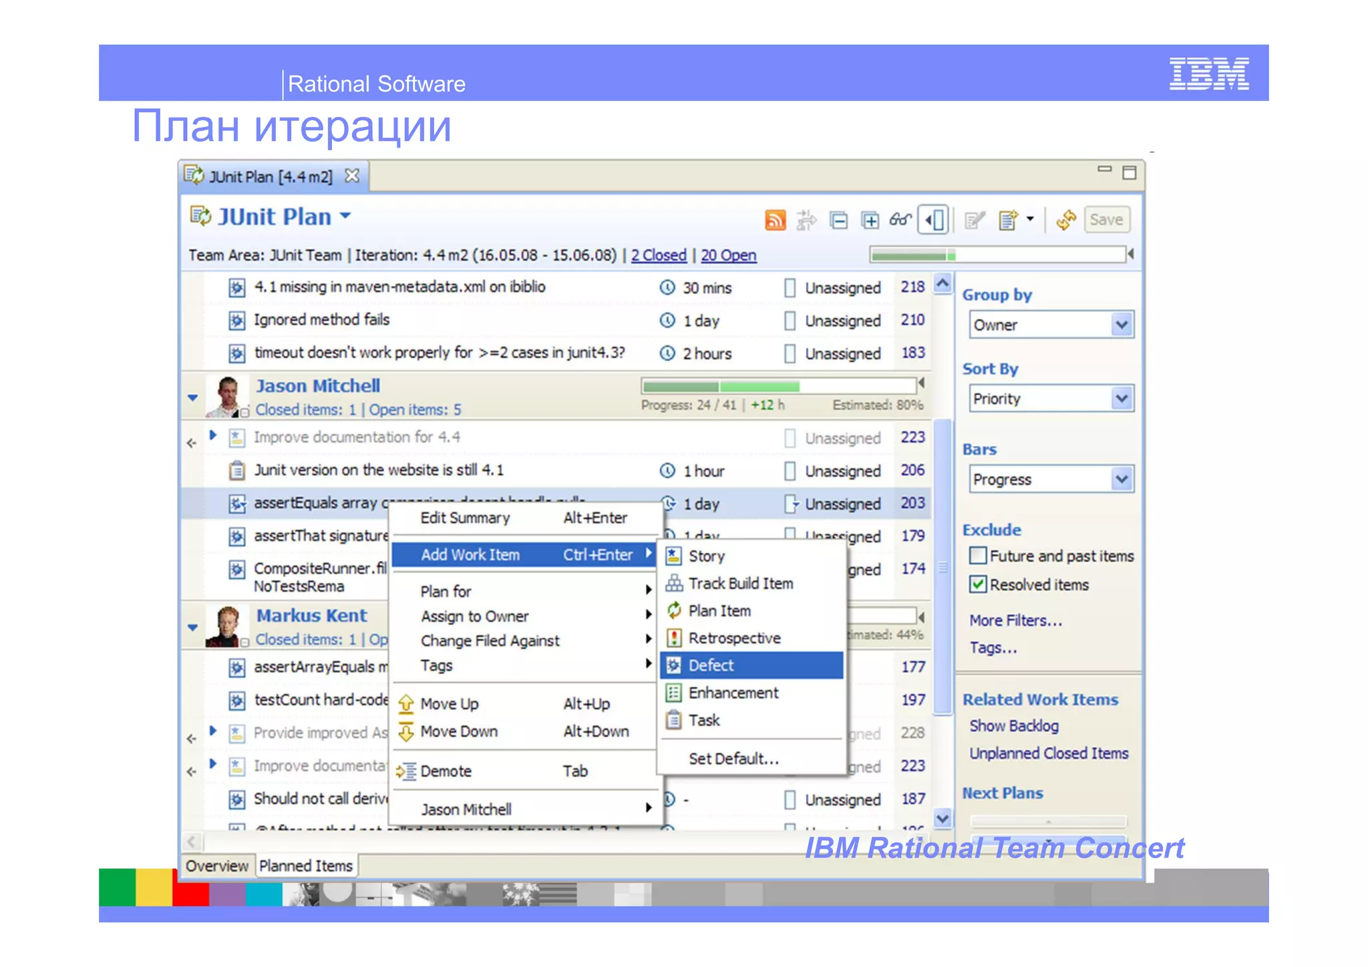Click the Tags... link in Exclude section
Viewport: 1368px width, 967px height.
click(x=993, y=648)
